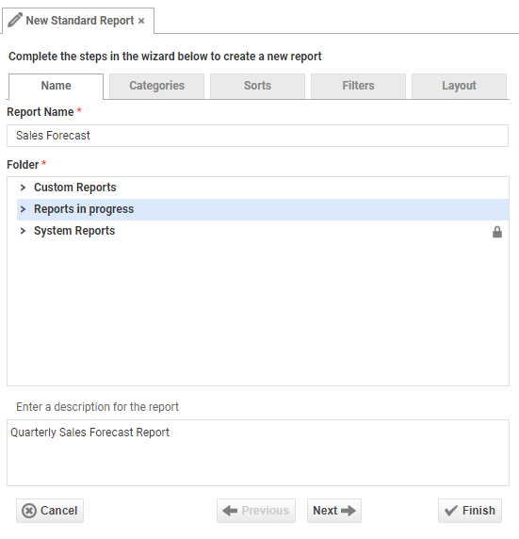
Task: Expand the System Reports folder
Action: tap(23, 231)
